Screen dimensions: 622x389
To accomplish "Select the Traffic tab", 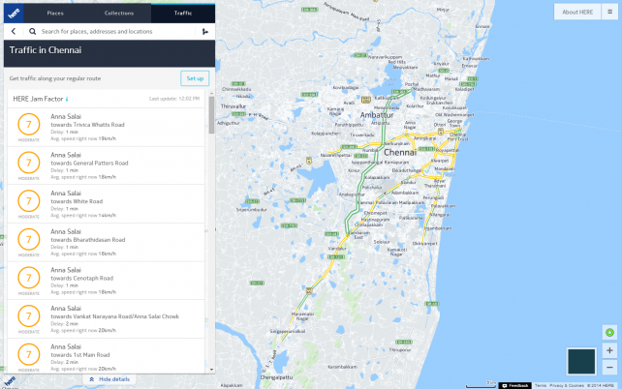I will [x=183, y=14].
